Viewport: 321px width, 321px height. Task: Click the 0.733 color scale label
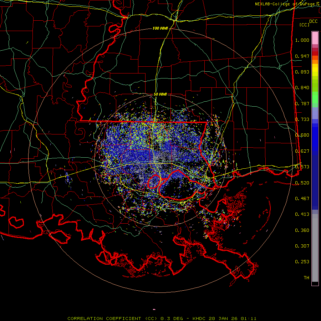(x=302, y=119)
